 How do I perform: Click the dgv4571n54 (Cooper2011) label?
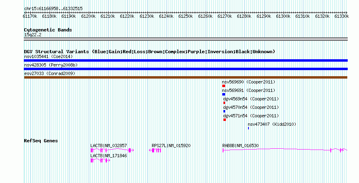point(251,116)
